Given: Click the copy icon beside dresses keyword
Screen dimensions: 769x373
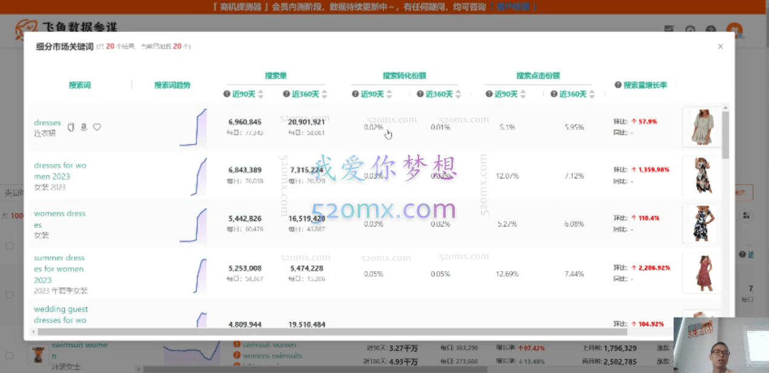Looking at the screenshot, I should pos(71,127).
